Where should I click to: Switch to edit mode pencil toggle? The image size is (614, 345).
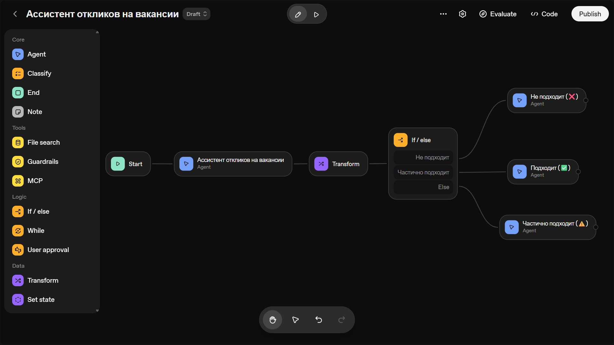coord(298,14)
